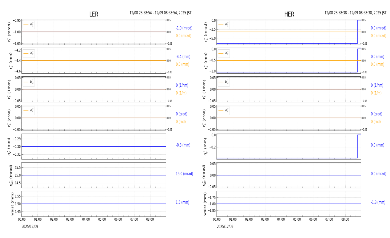Click the 15.0 (mrad) value label
390x238 pixels.
pyautogui.click(x=184, y=174)
